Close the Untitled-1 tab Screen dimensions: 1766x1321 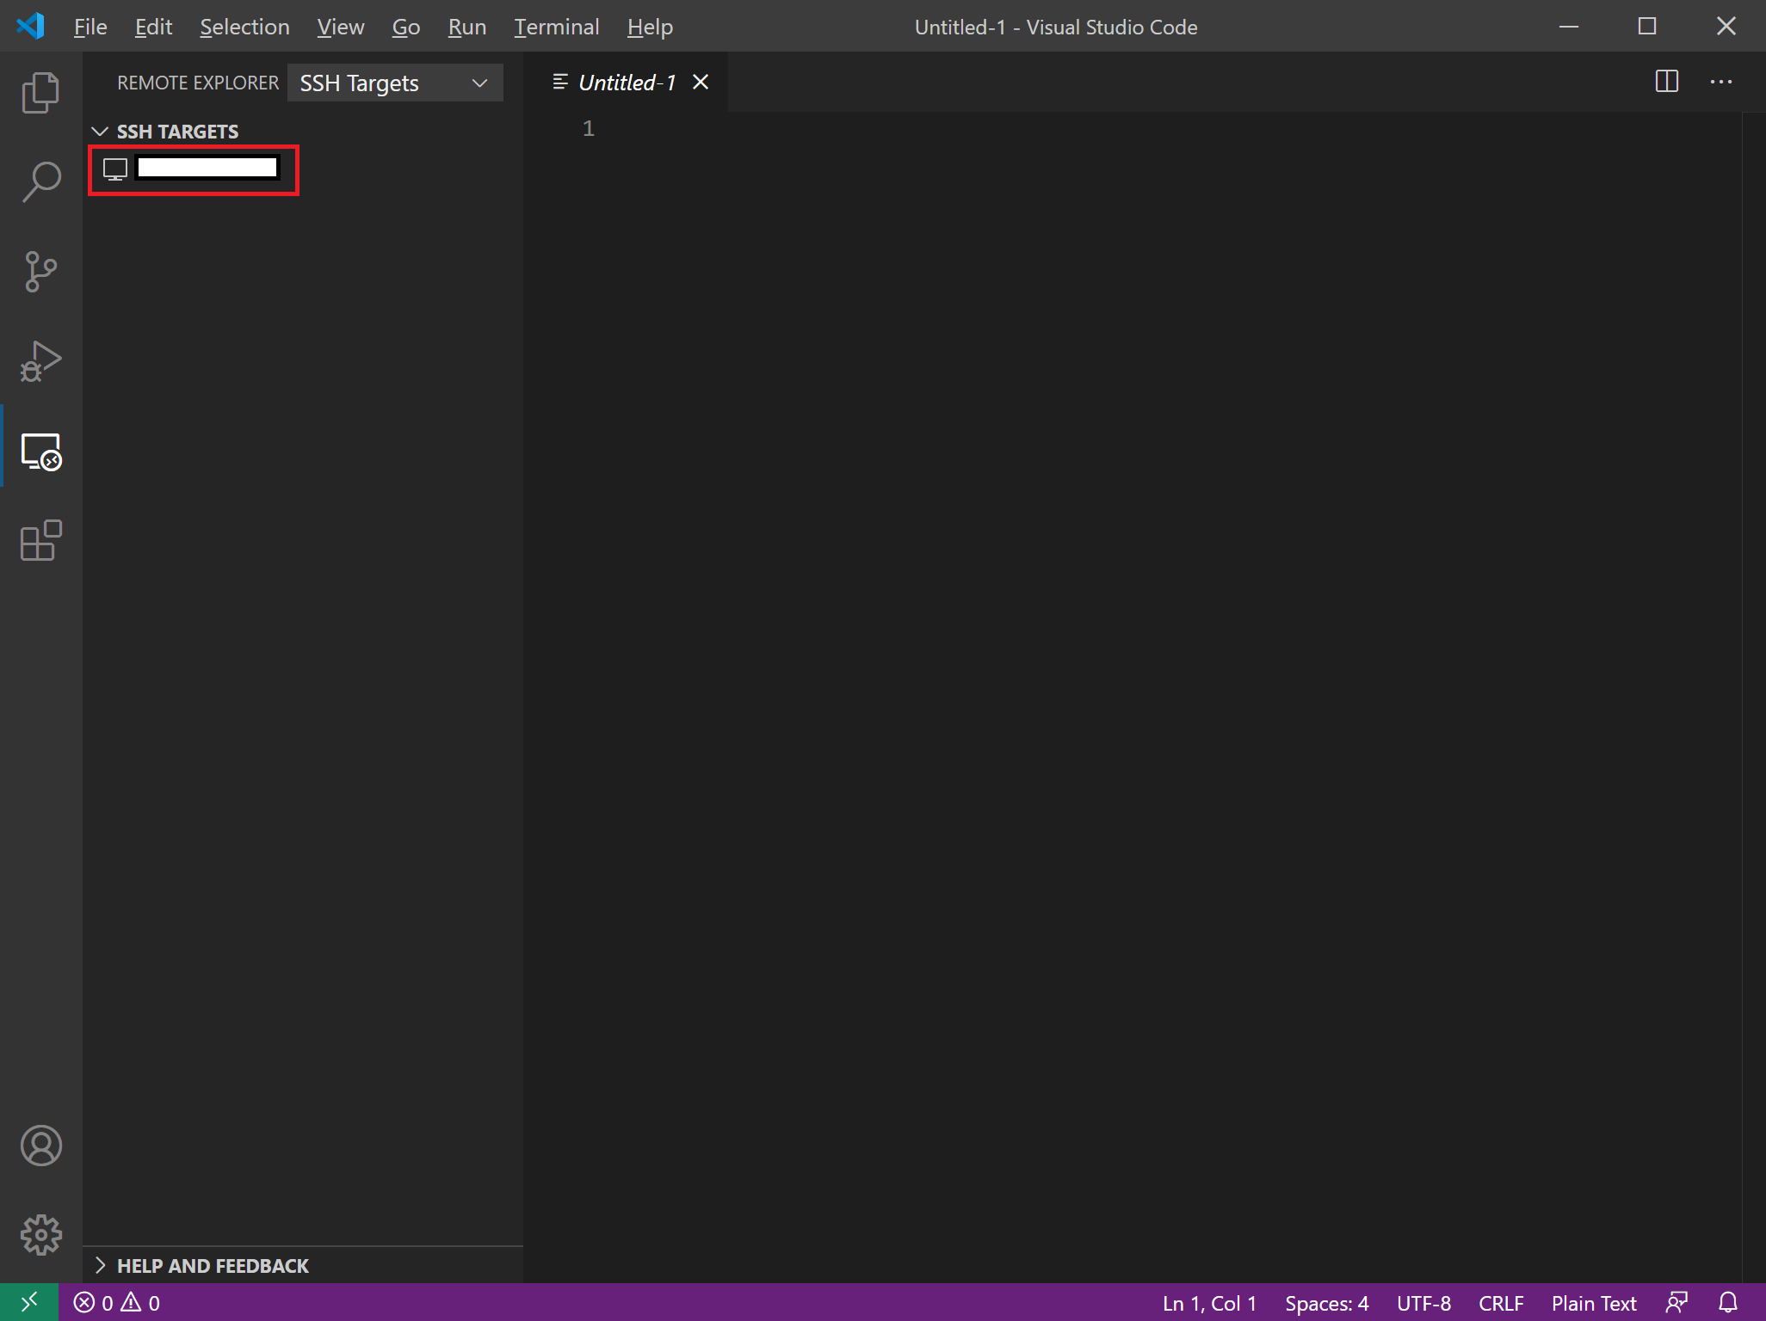[x=701, y=82]
